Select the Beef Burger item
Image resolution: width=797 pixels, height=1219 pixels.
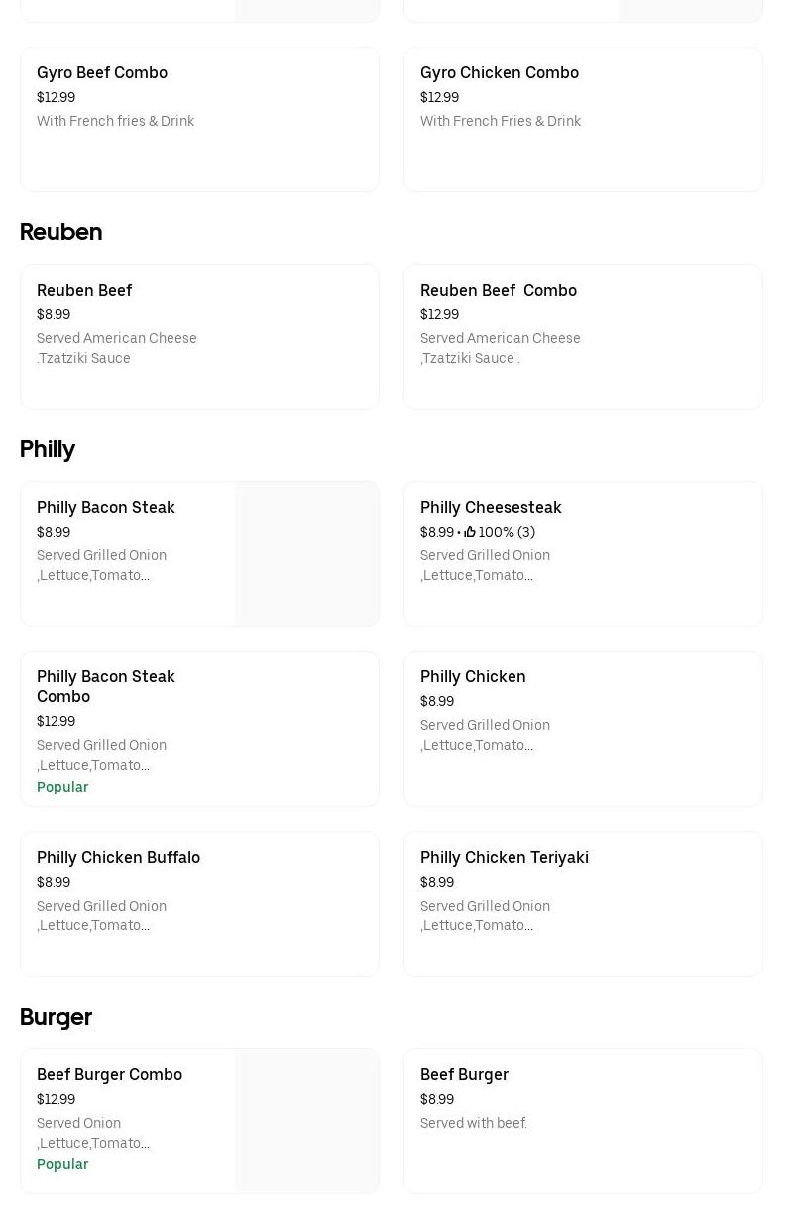(x=464, y=1074)
